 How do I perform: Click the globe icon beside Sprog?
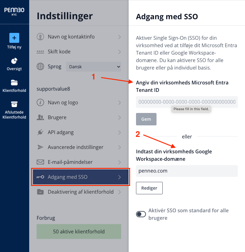point(40,66)
